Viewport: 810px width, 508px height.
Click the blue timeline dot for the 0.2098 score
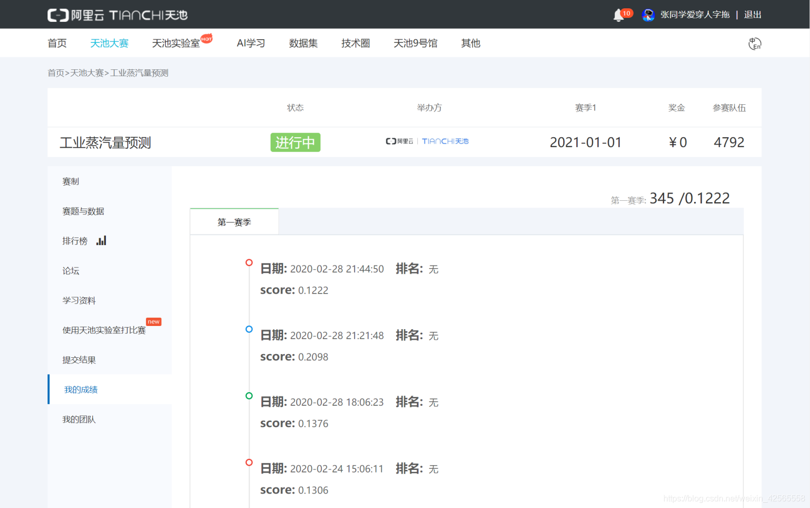click(x=249, y=329)
